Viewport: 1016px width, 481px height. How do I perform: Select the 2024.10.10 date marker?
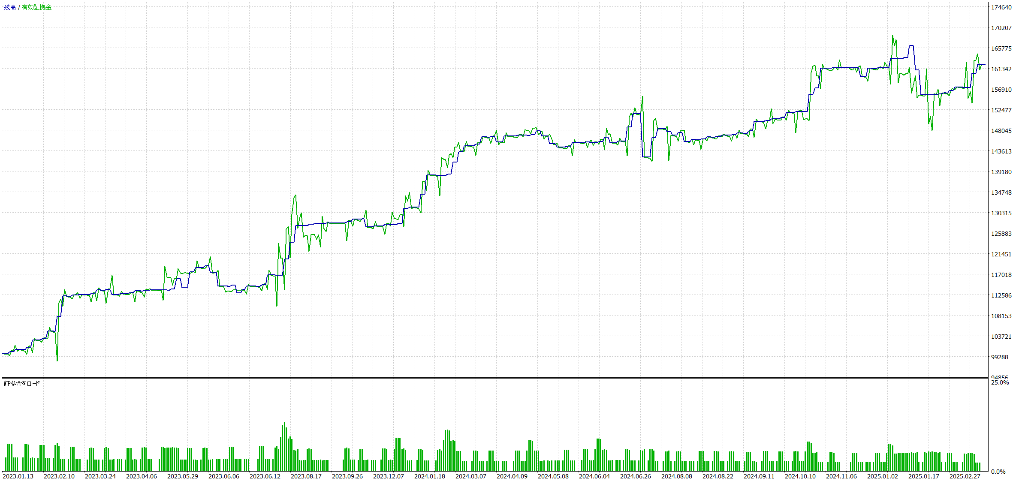[800, 476]
